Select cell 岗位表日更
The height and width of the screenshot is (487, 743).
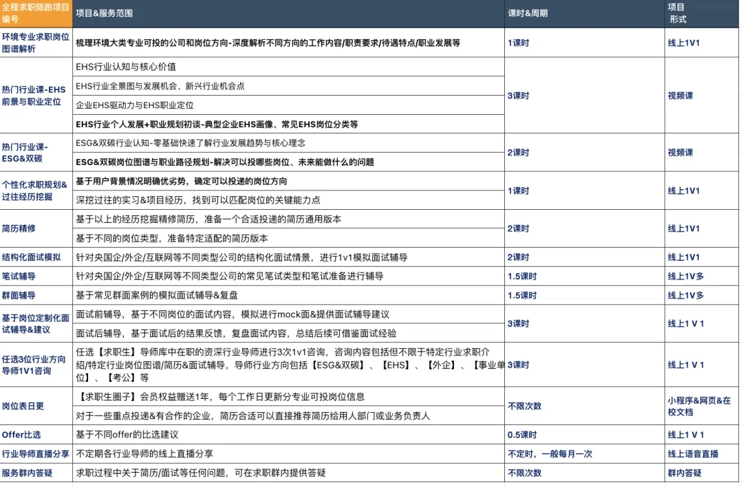pyautogui.click(x=36, y=406)
